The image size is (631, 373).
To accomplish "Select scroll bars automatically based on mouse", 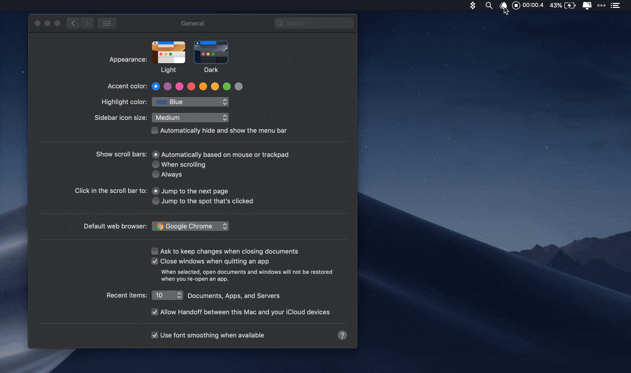I will (x=156, y=154).
